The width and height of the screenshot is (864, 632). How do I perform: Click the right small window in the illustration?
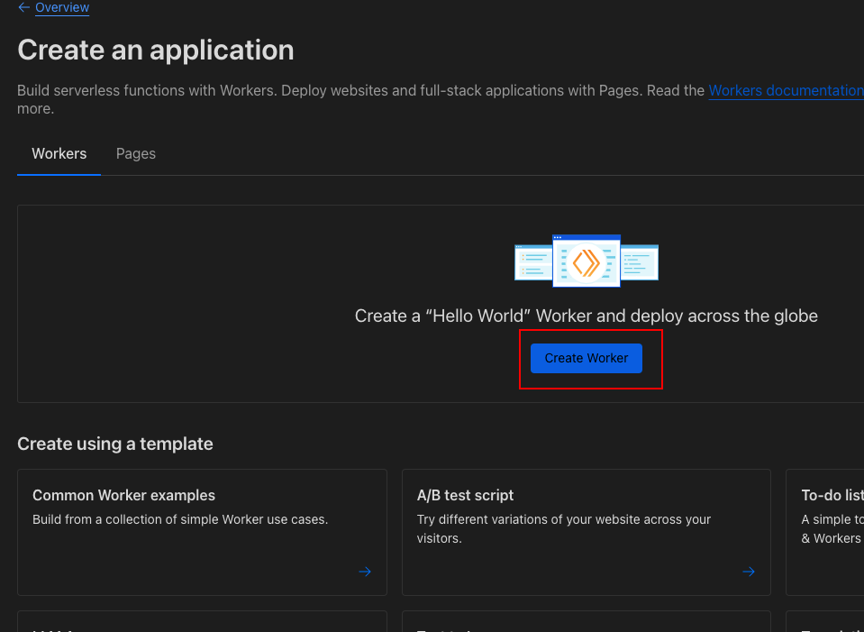640,261
